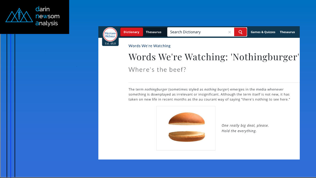Click the Est. 1828 badge text
The image size is (316, 178).
[x=110, y=44]
